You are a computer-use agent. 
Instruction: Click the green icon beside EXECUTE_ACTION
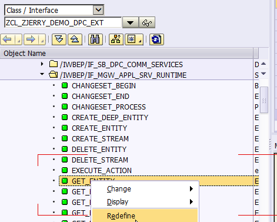point(65,170)
